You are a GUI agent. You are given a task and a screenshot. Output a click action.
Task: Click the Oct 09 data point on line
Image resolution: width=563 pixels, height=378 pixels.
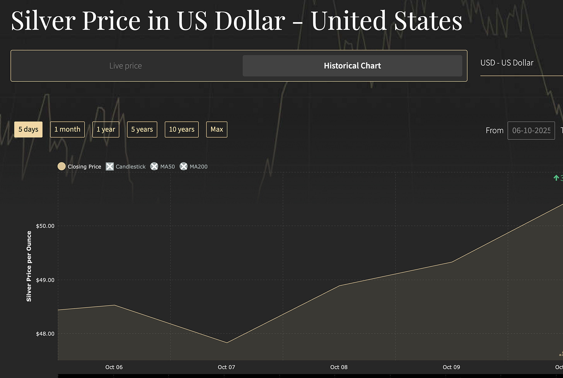(x=452, y=262)
